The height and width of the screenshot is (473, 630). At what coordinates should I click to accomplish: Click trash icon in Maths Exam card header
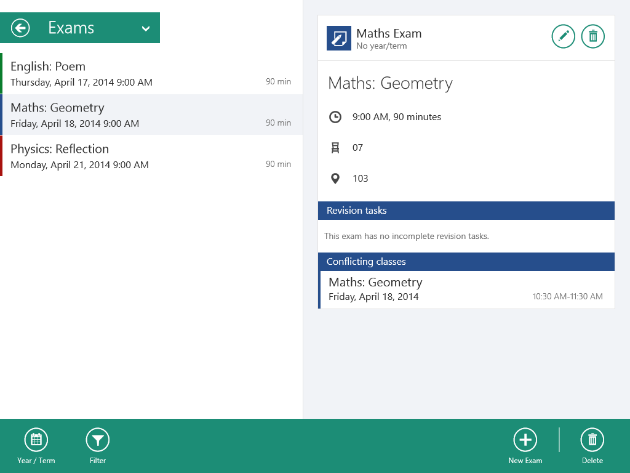[593, 37]
